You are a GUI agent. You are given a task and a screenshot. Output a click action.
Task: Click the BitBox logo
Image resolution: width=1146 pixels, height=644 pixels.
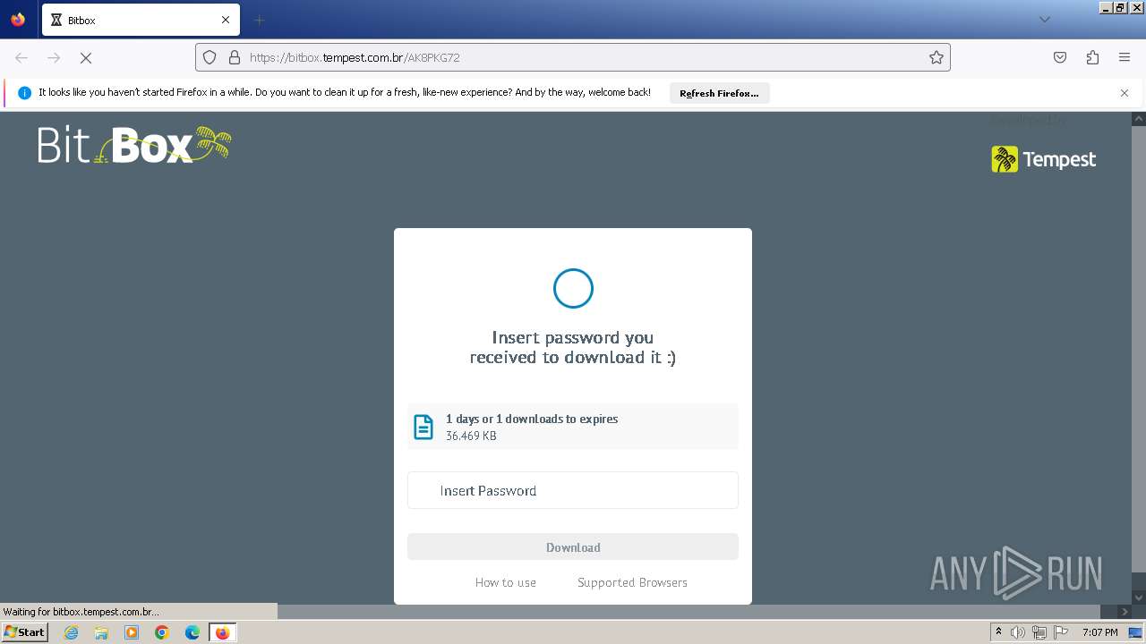pyautogui.click(x=134, y=145)
